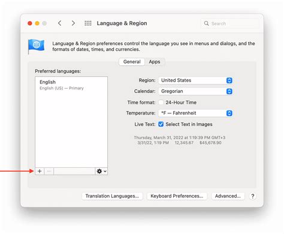Click the Advanced button
The height and width of the screenshot is (234, 284).
tap(228, 196)
